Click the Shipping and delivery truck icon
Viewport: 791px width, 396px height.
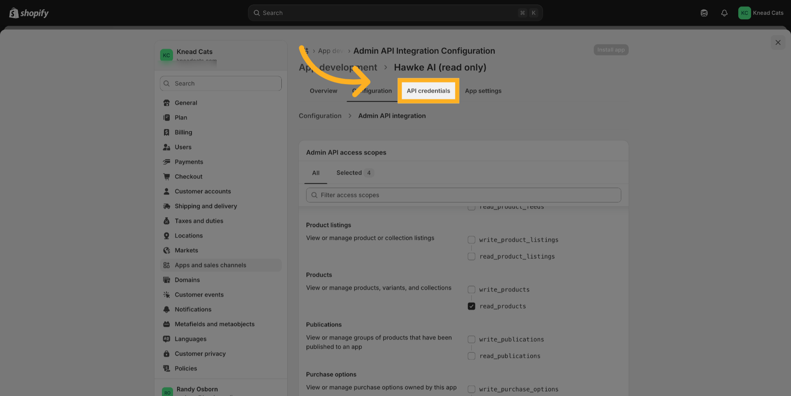166,206
